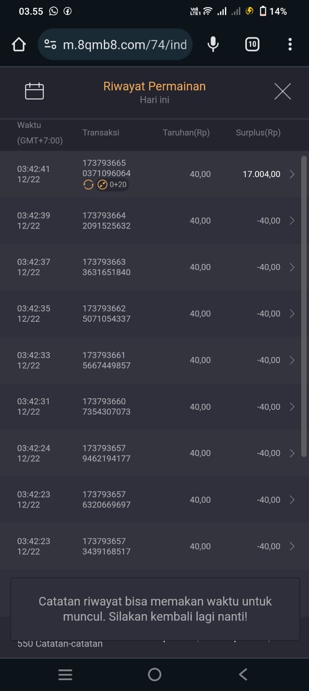Expand the 03:42:37 transaction chevron
This screenshot has width=309, height=691.
pyautogui.click(x=292, y=267)
